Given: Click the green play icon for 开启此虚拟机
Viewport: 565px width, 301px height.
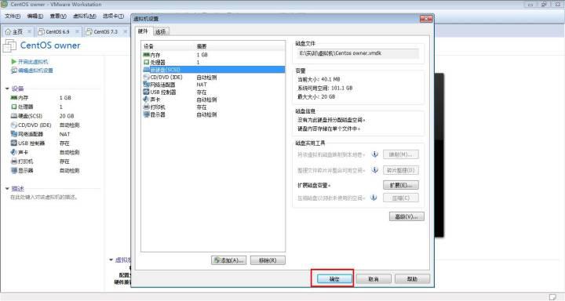Looking at the screenshot, I should coord(13,62).
